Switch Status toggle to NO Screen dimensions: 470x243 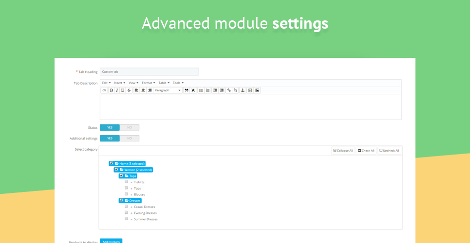coord(130,127)
